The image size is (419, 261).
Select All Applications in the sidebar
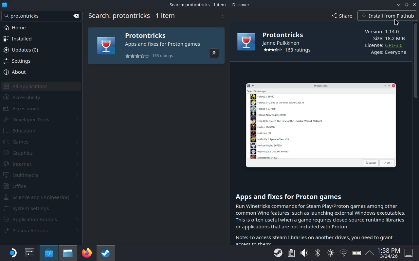click(30, 86)
